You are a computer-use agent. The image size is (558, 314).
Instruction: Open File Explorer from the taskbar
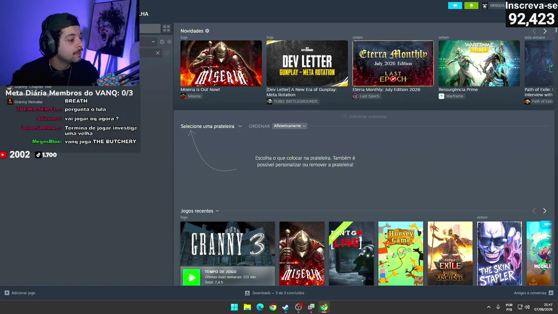click(247, 307)
